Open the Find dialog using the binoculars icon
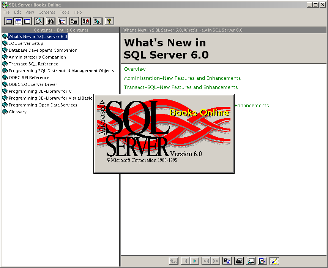The height and width of the screenshot is (268, 328). pyautogui.click(x=50, y=21)
